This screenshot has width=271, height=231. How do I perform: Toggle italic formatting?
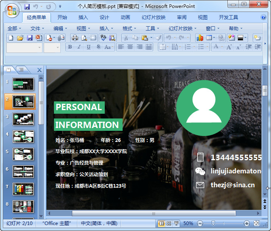79,47
